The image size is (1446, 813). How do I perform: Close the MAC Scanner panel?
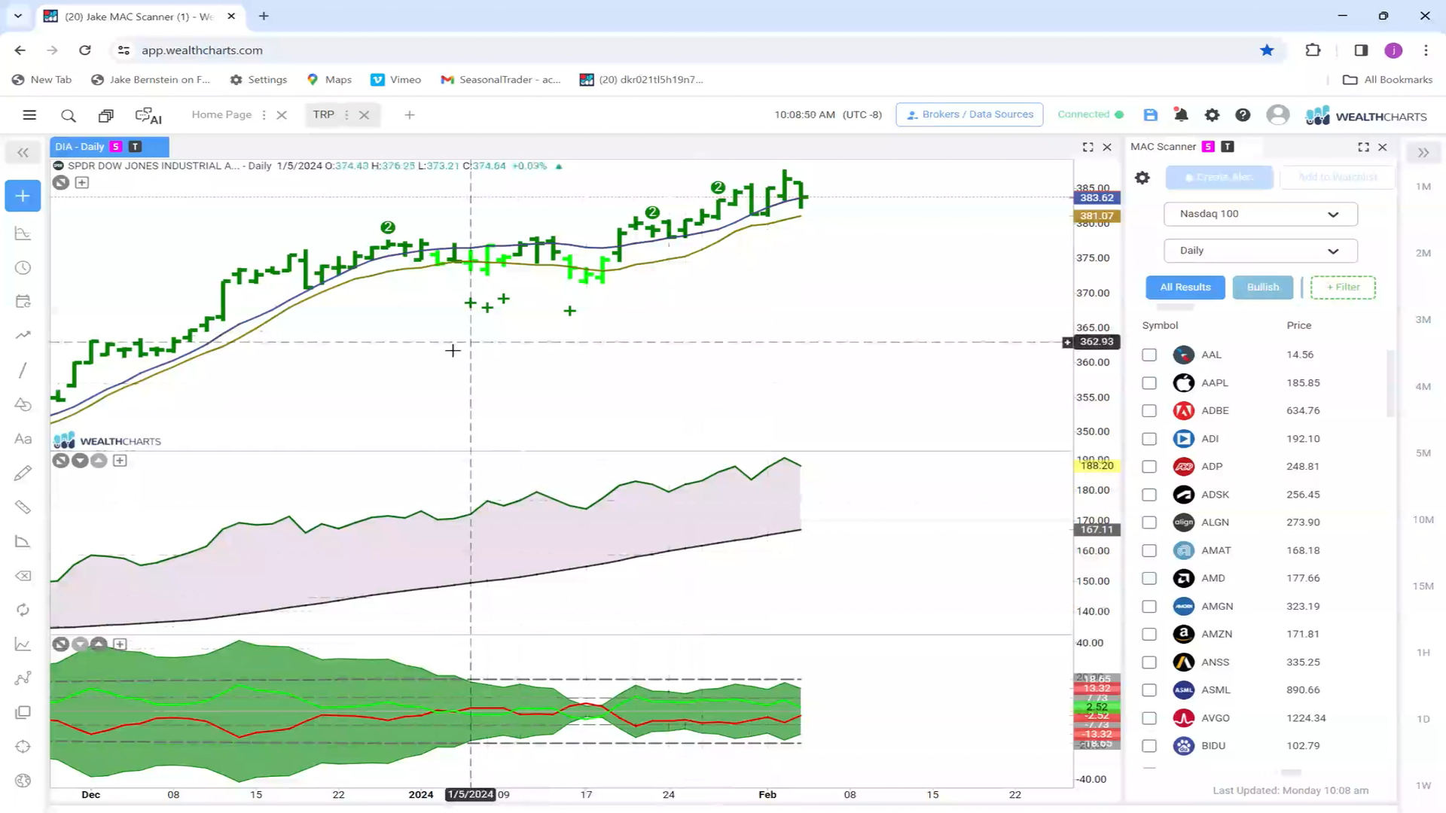pos(1383,147)
